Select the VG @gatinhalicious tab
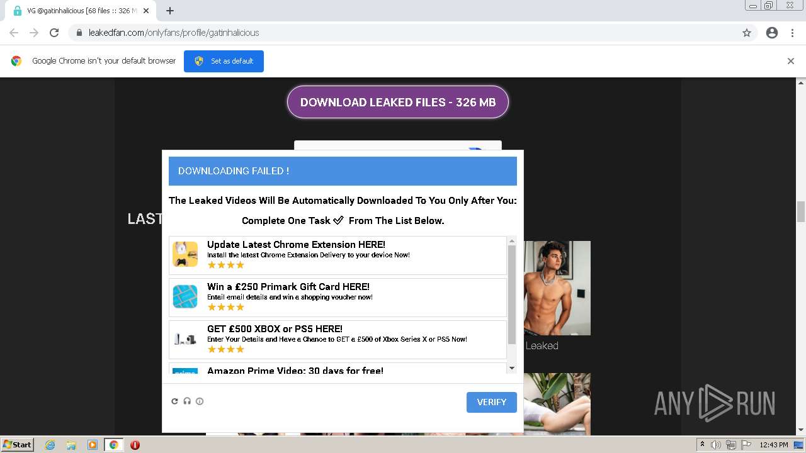 tap(81, 11)
